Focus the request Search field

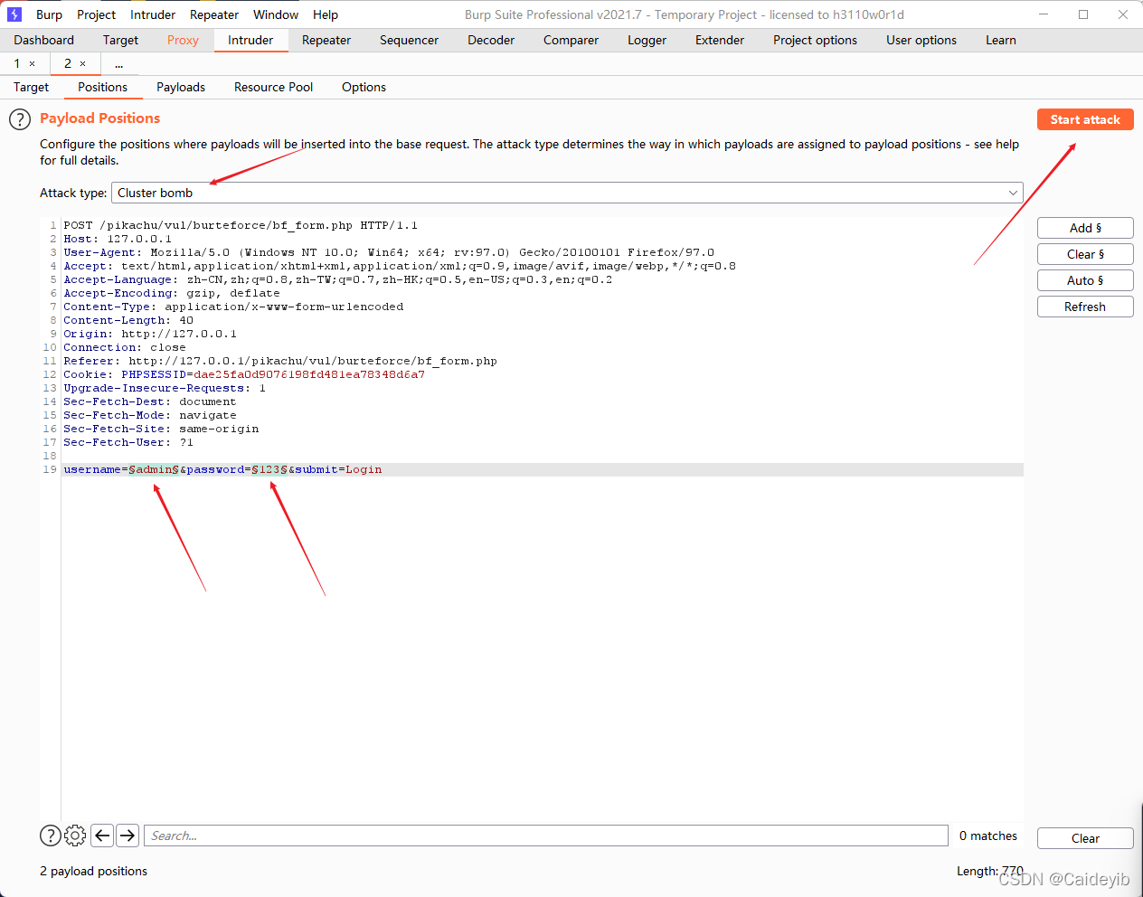pos(545,836)
